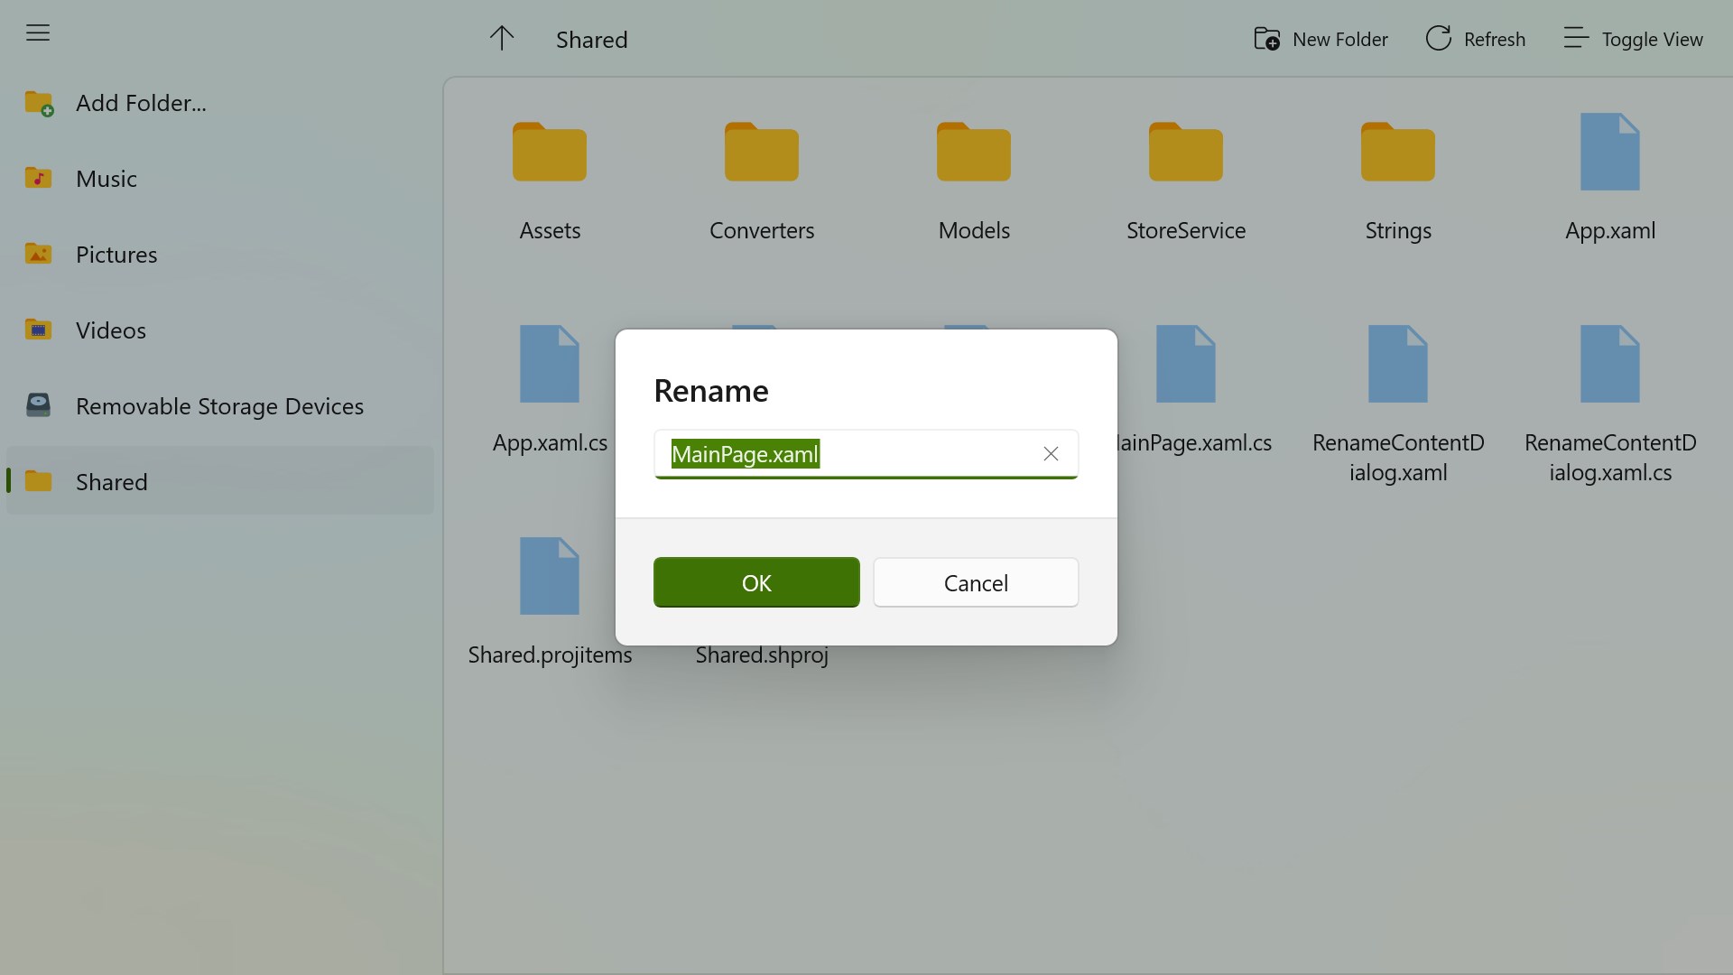Open the Models folder icon
The width and height of the screenshot is (1733, 975).
[x=974, y=152]
